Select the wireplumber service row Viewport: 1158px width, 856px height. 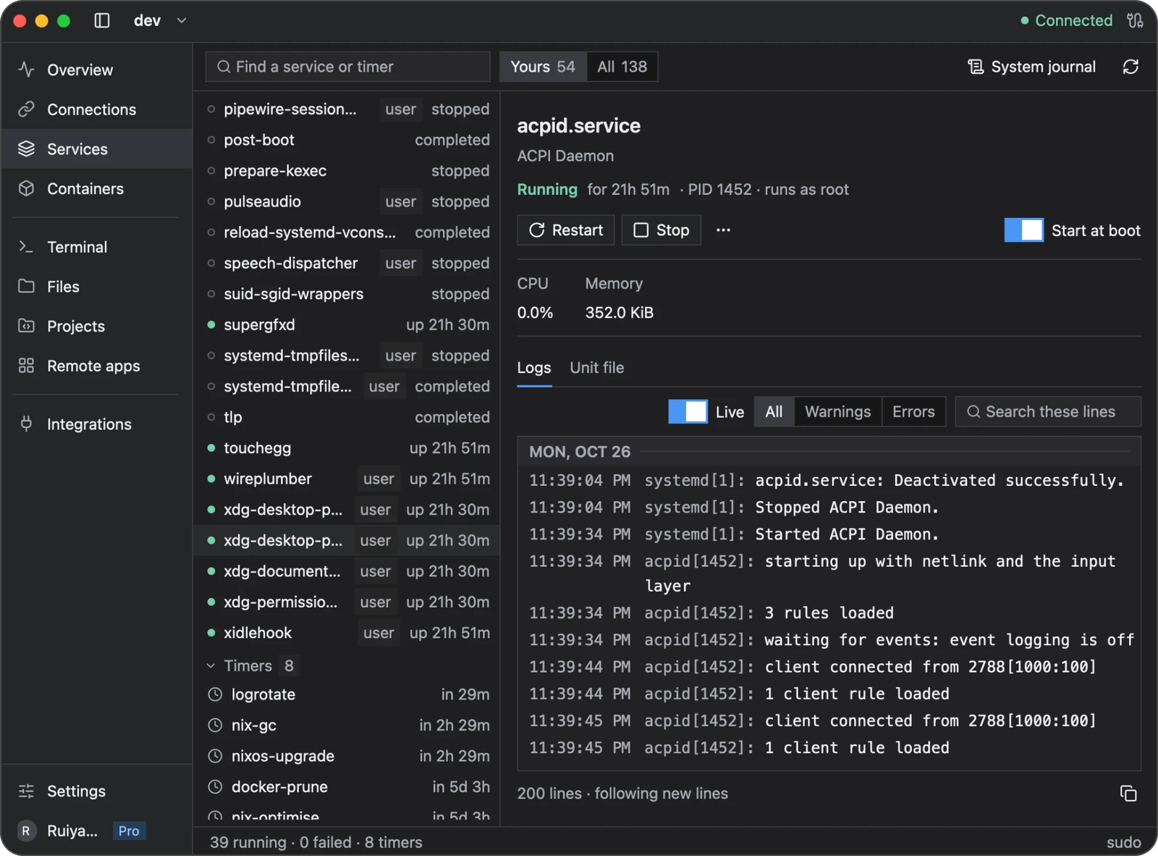pyautogui.click(x=347, y=479)
